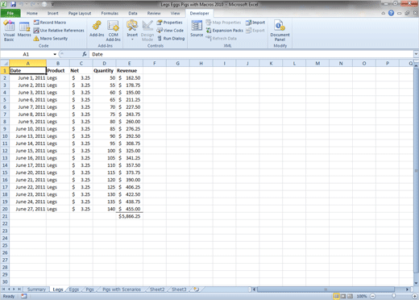This screenshot has height=300, width=419.
Task: Open control Properties
Action: [170, 23]
